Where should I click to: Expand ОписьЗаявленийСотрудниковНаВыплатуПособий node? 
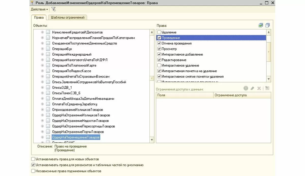coord(42,82)
